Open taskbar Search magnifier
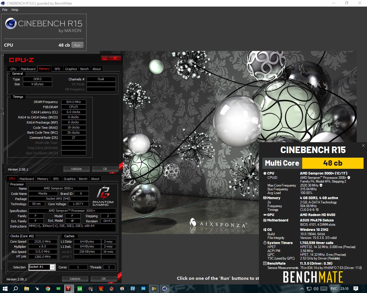This screenshot has width=367, height=293. (15, 289)
